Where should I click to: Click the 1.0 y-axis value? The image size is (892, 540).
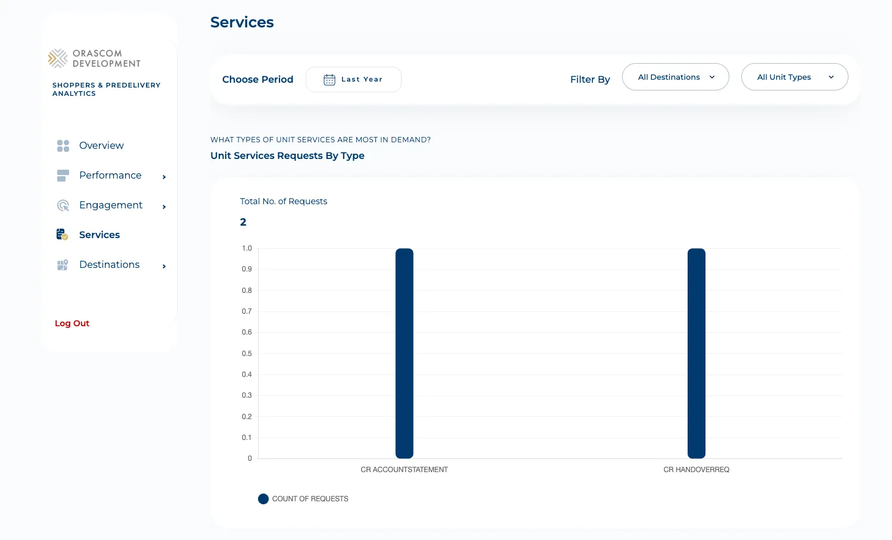(x=247, y=248)
